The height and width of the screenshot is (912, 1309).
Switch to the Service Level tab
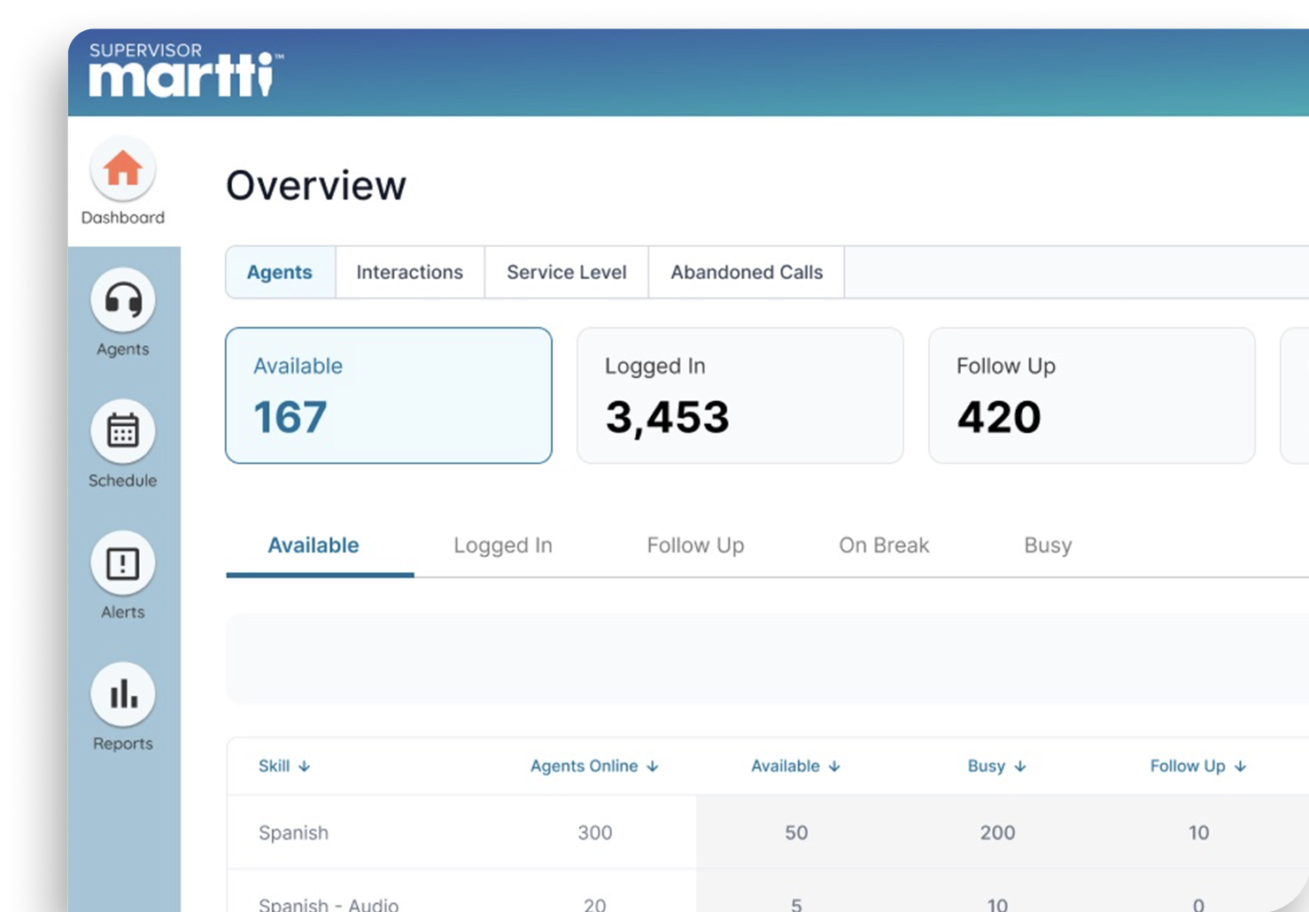566,272
